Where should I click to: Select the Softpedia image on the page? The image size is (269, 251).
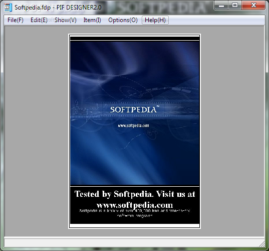[135, 113]
